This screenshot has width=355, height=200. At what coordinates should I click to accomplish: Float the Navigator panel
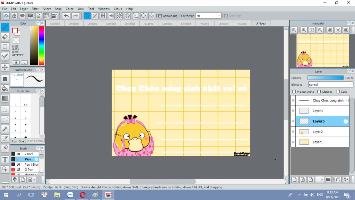coord(348,23)
